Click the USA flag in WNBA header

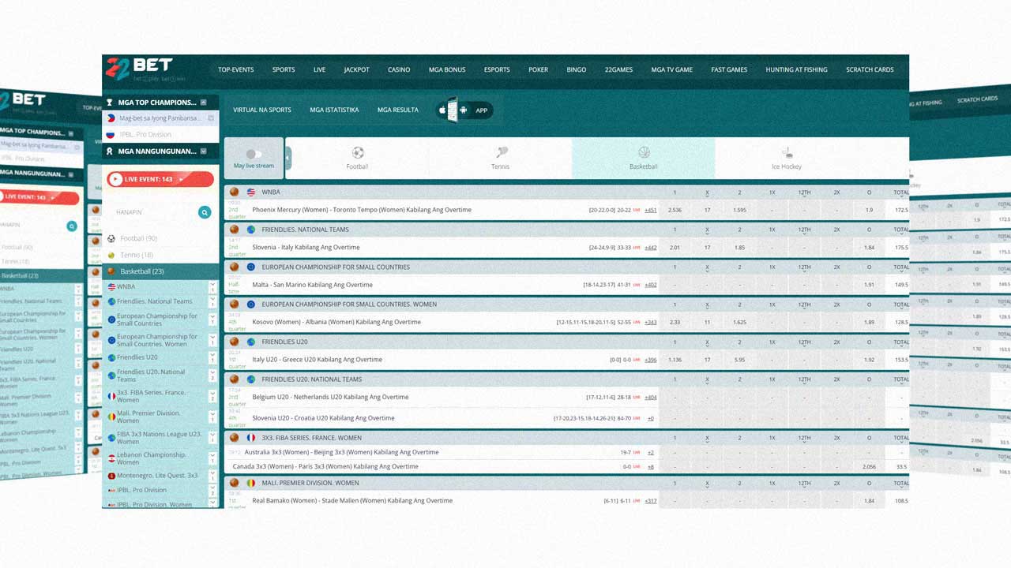pyautogui.click(x=251, y=192)
